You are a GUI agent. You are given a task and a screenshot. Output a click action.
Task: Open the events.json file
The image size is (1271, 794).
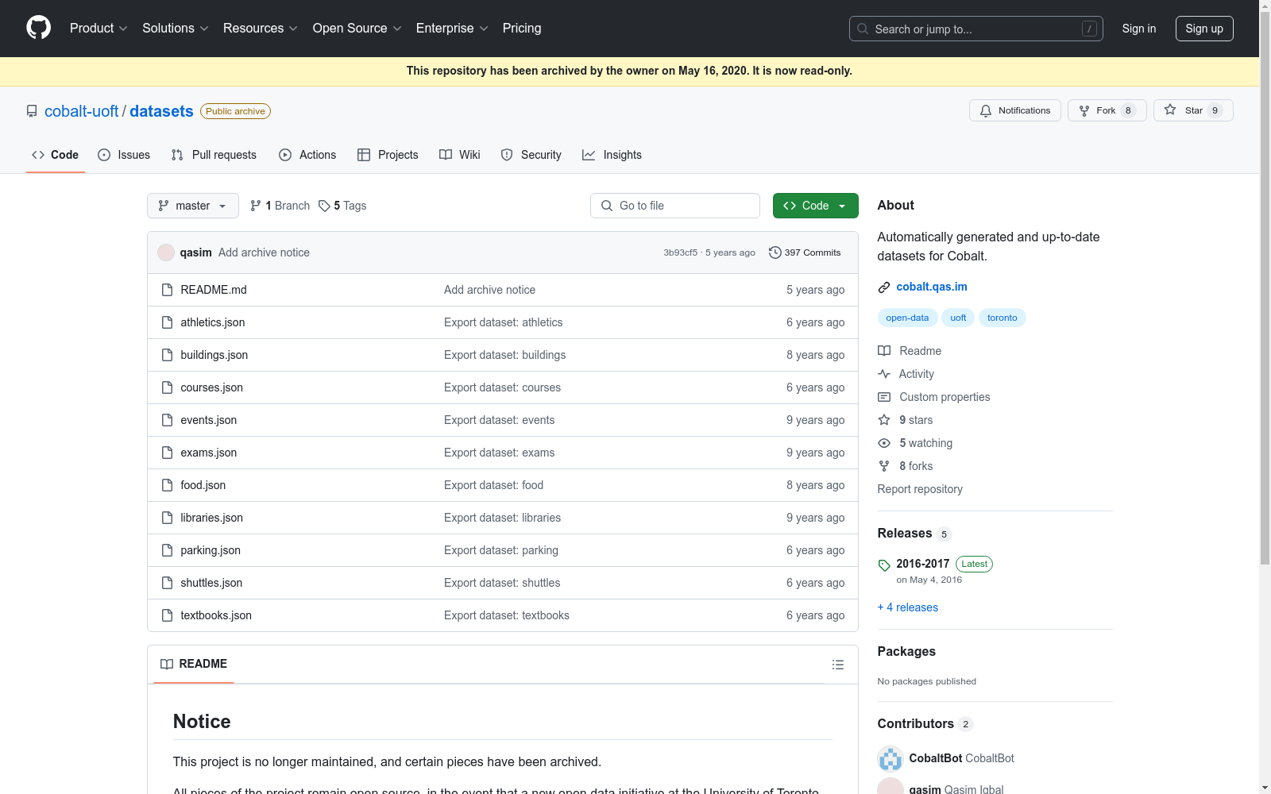tap(209, 420)
